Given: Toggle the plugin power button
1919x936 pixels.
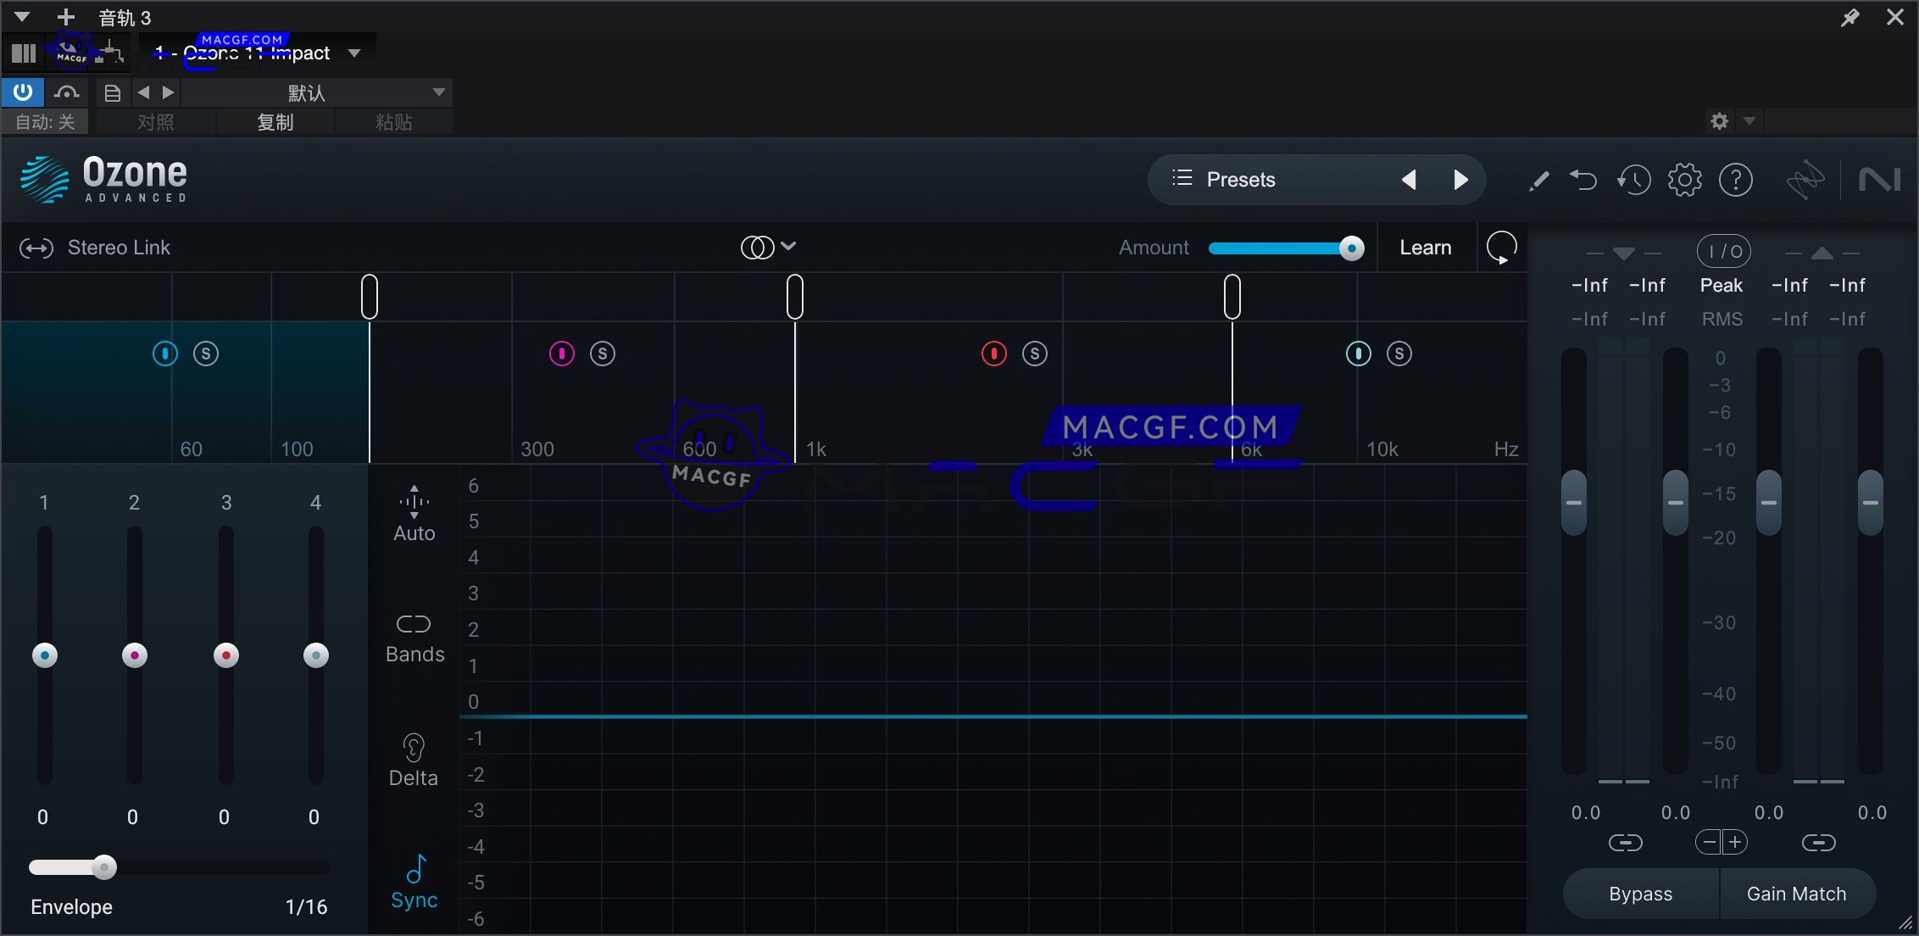Looking at the screenshot, I should point(22,92).
